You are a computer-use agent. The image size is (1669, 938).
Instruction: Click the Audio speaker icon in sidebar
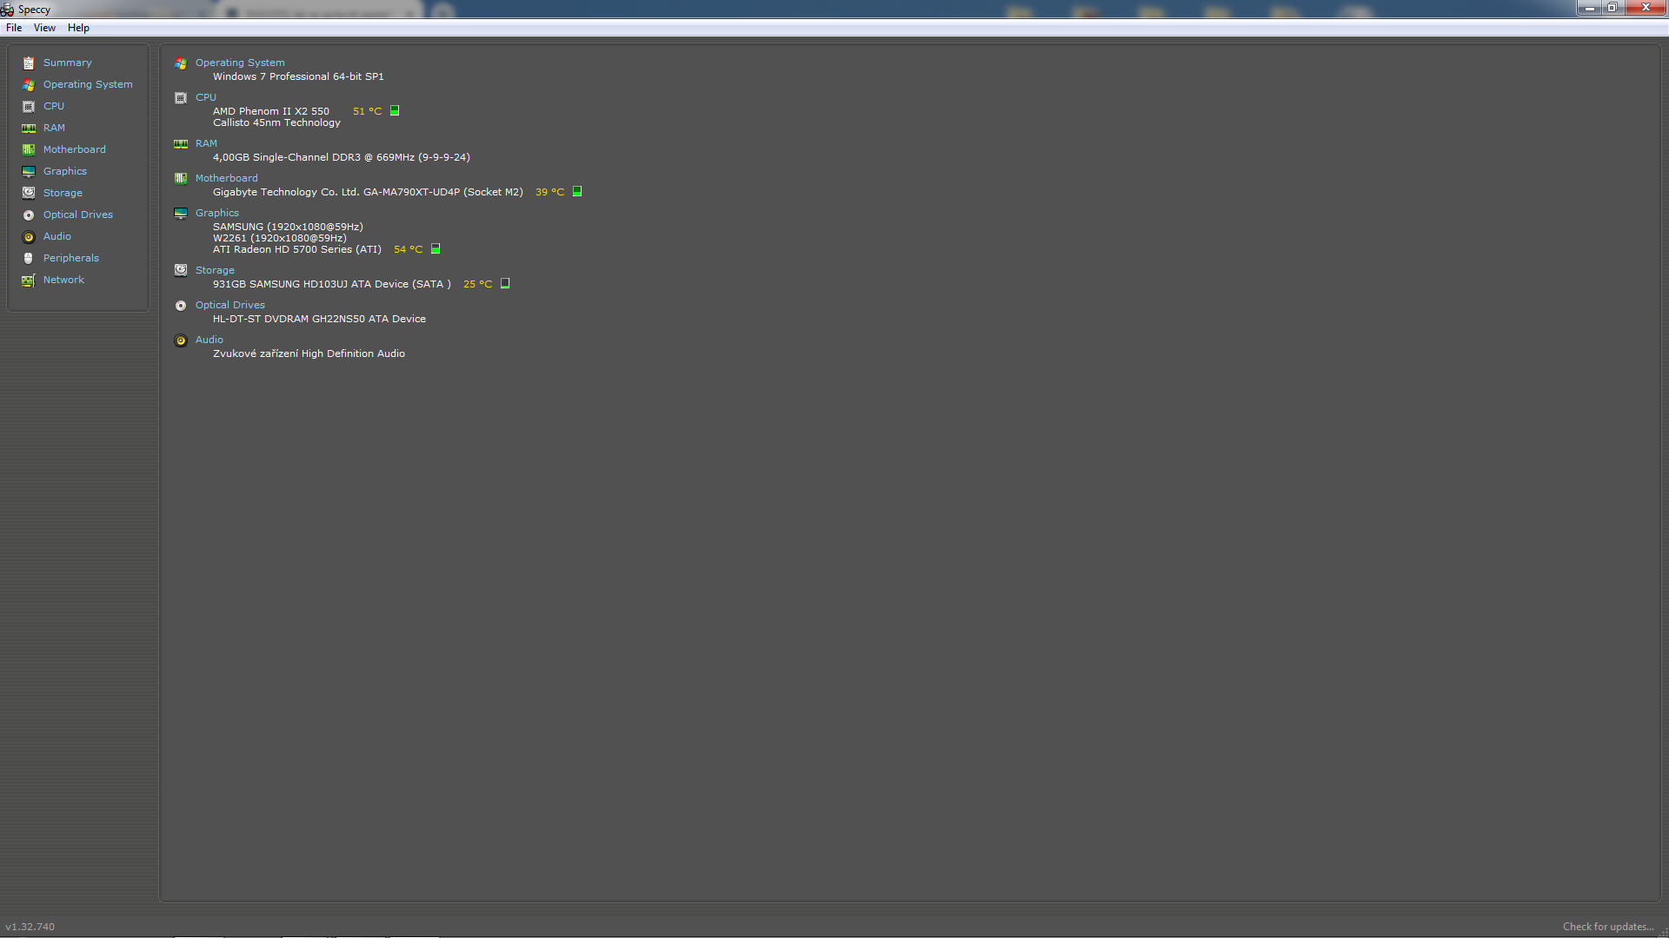click(29, 236)
